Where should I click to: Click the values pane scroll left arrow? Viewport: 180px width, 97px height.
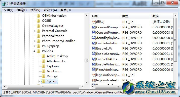(x=93, y=87)
